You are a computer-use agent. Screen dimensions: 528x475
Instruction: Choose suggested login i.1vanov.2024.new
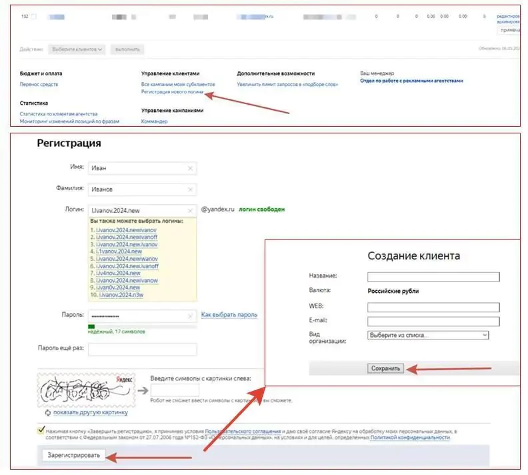tap(119, 252)
